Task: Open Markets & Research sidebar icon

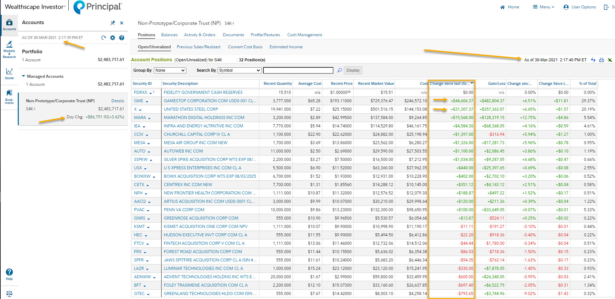Action: pyautogui.click(x=9, y=50)
